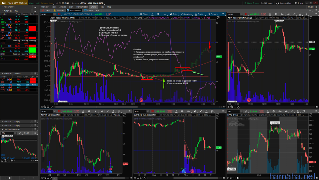Click the Edit Studies flask icon beside Share
Screen dimensions: 319x180
pyautogui.click(x=153, y=14)
